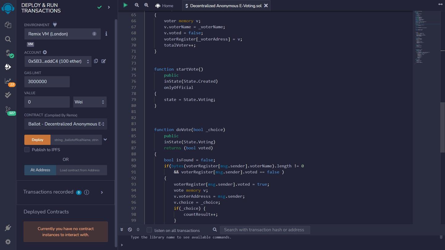This screenshot has height=250, width=445.
Task: Click the environment info icon
Action: click(x=106, y=34)
